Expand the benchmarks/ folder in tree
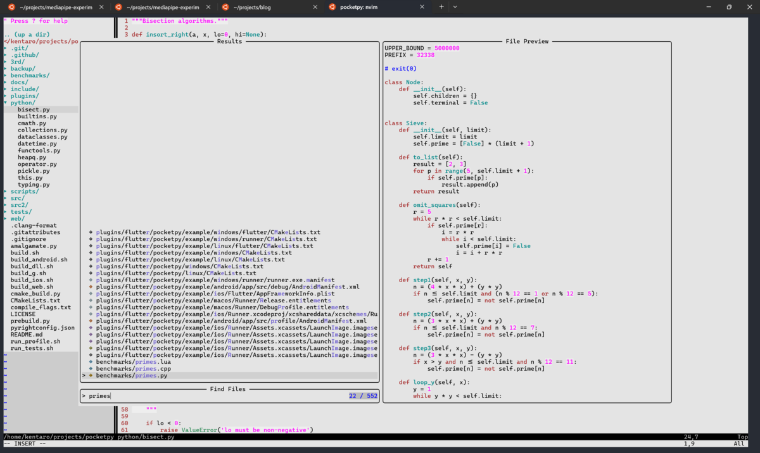The image size is (760, 453). point(26,75)
